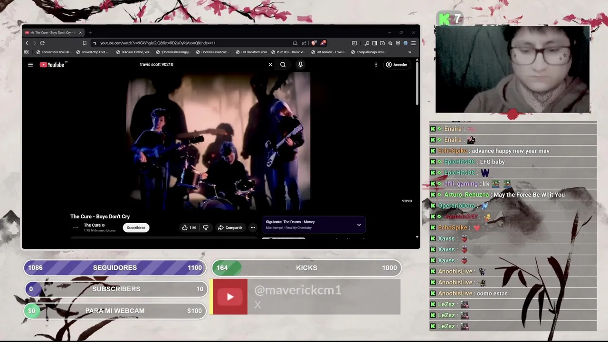
Task: Click the video player area
Action: point(218,141)
